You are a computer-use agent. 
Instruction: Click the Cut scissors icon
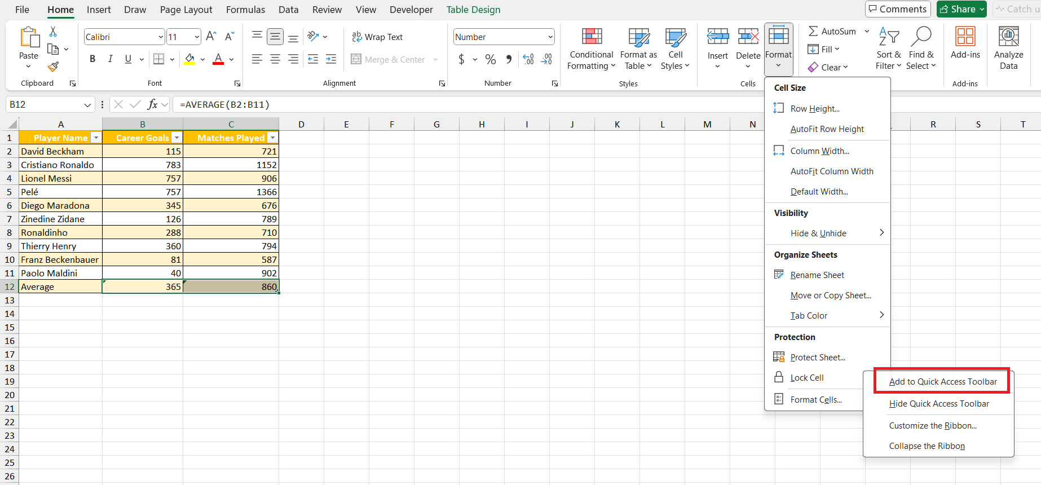tap(53, 32)
